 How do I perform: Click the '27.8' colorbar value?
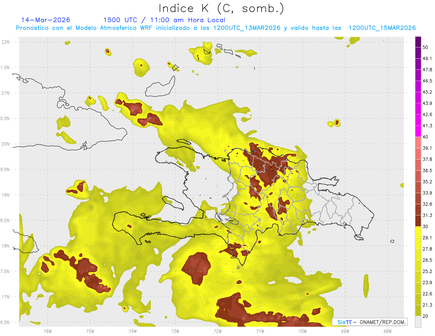point(427,249)
